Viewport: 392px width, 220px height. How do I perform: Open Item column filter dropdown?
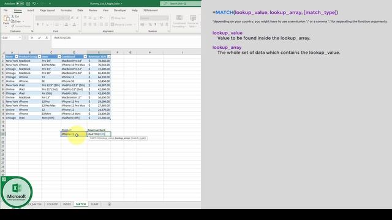pos(59,57)
